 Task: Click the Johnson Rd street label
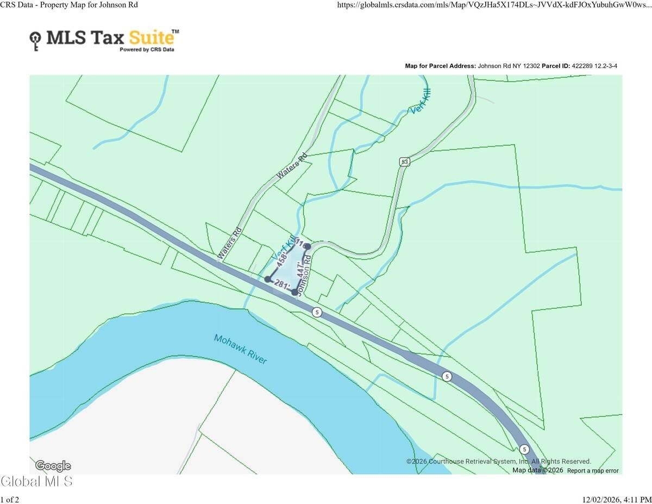click(x=307, y=276)
